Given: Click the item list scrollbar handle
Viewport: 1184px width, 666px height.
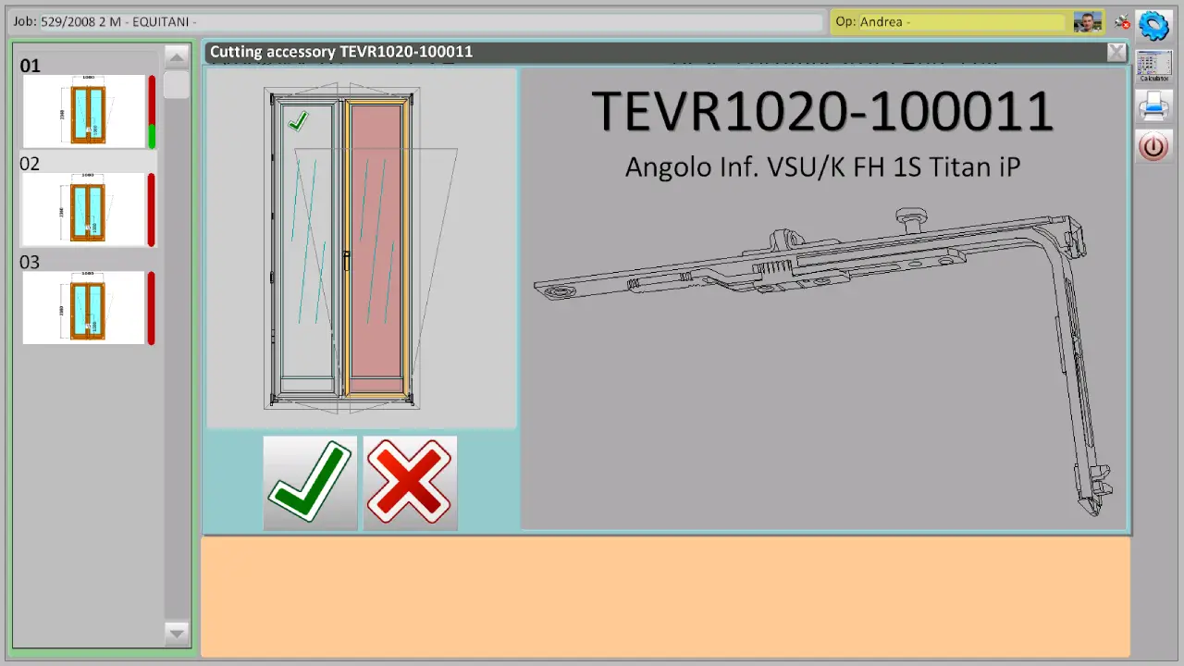Looking at the screenshot, I should [x=176, y=85].
